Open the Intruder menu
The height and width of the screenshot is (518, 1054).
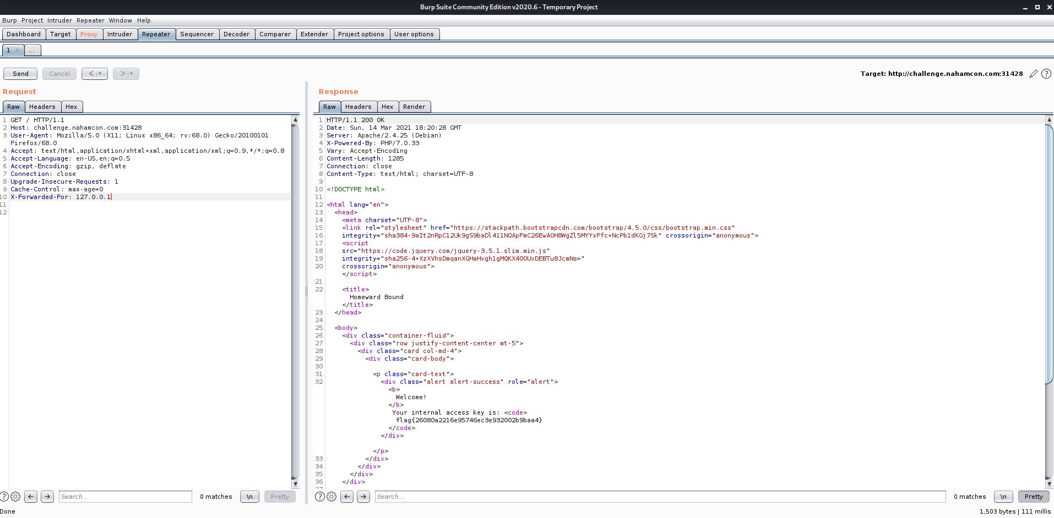pyautogui.click(x=59, y=20)
